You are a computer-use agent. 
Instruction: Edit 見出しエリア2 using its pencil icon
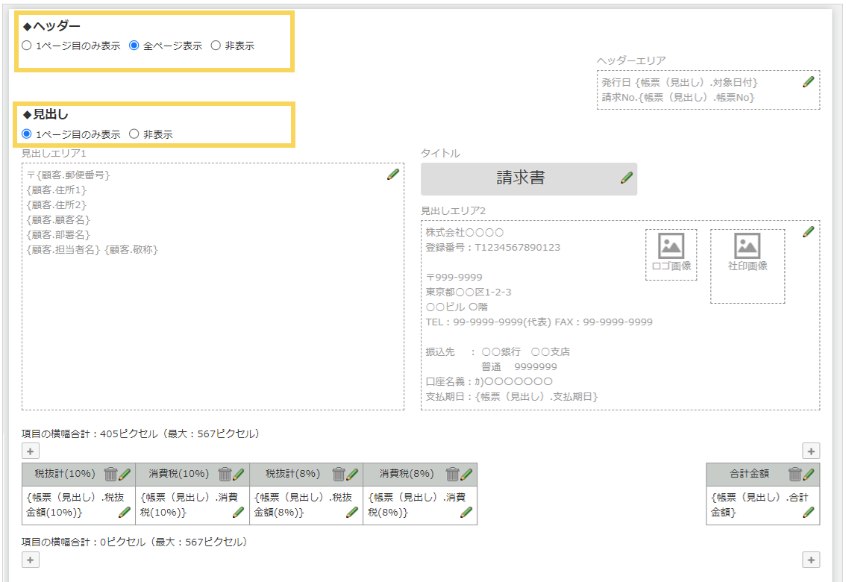coord(808,232)
